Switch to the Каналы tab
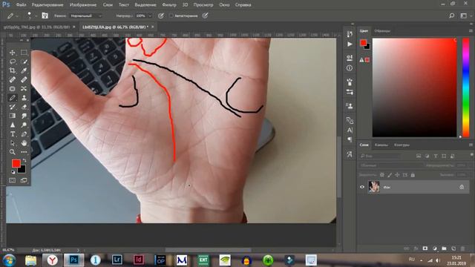The height and width of the screenshot is (267, 475). 381,145
